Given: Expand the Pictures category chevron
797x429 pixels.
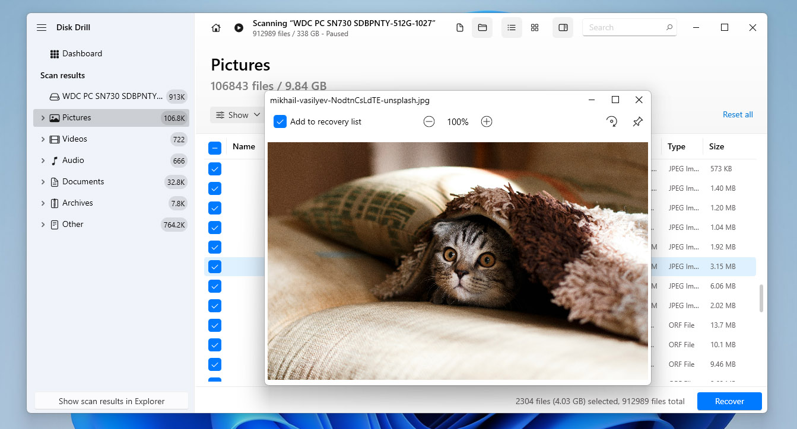Looking at the screenshot, I should pos(43,118).
